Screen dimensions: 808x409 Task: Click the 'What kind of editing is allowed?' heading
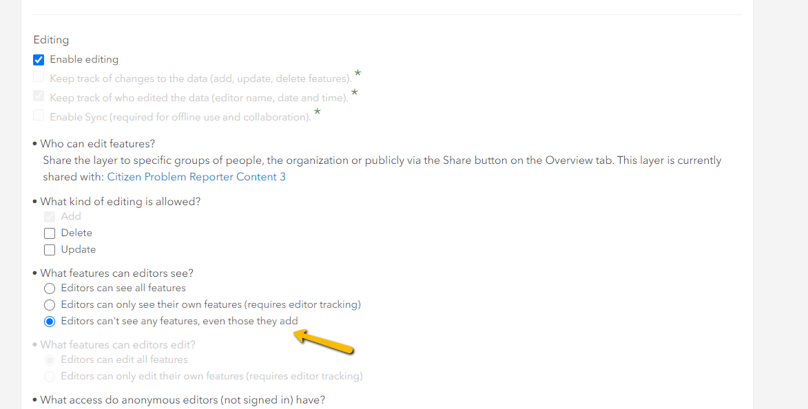click(x=121, y=201)
